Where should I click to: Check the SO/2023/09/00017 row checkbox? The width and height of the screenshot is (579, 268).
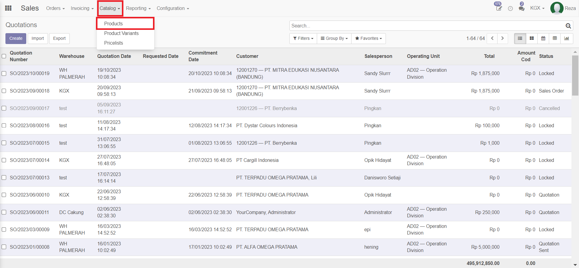4,108
